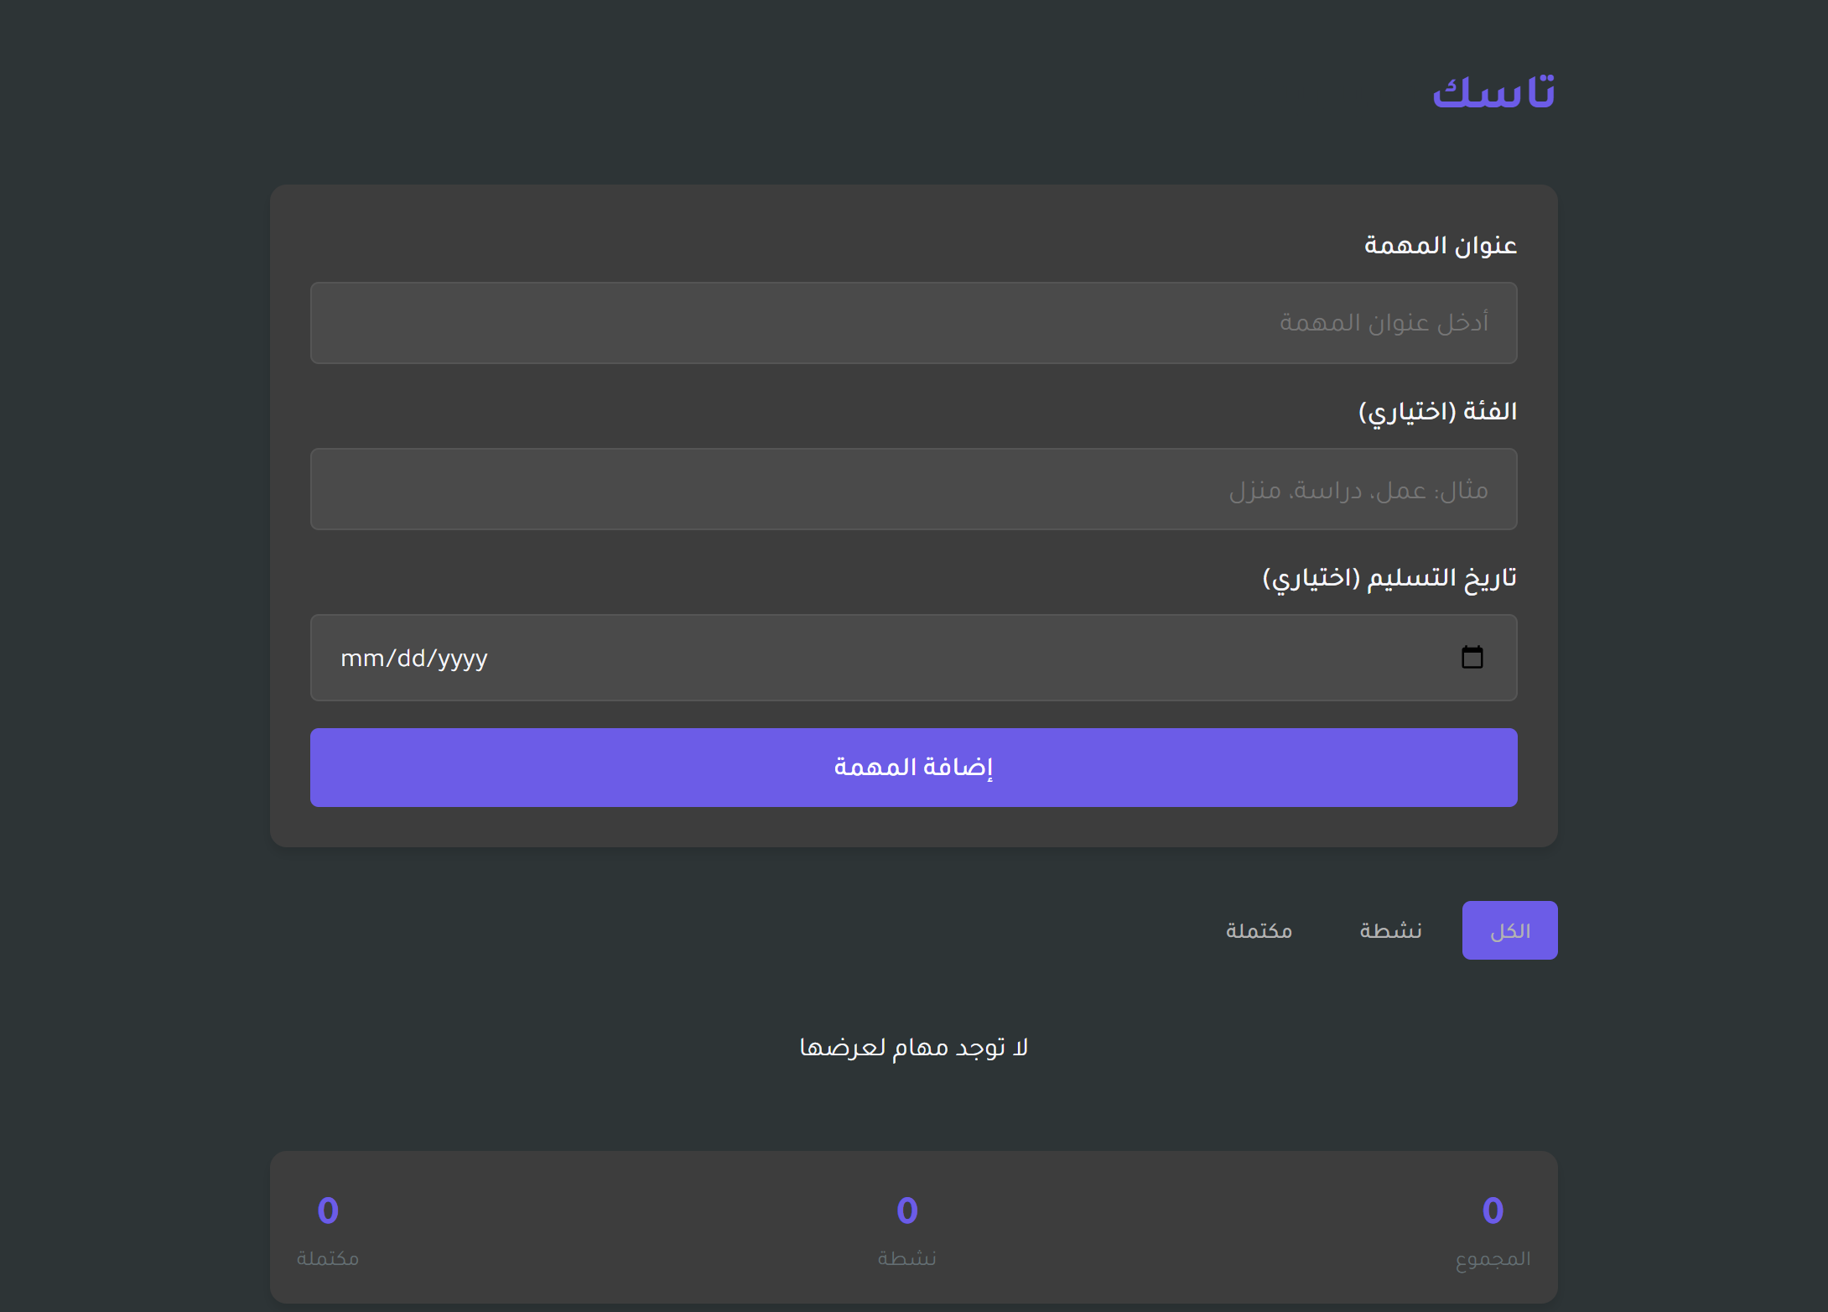Click the تاريخ التسليم (اختياري) label
Viewport: 1828px width, 1312px height.
coord(1389,577)
